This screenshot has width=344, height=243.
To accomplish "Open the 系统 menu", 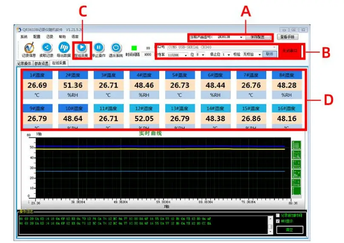I will (x=24, y=37).
